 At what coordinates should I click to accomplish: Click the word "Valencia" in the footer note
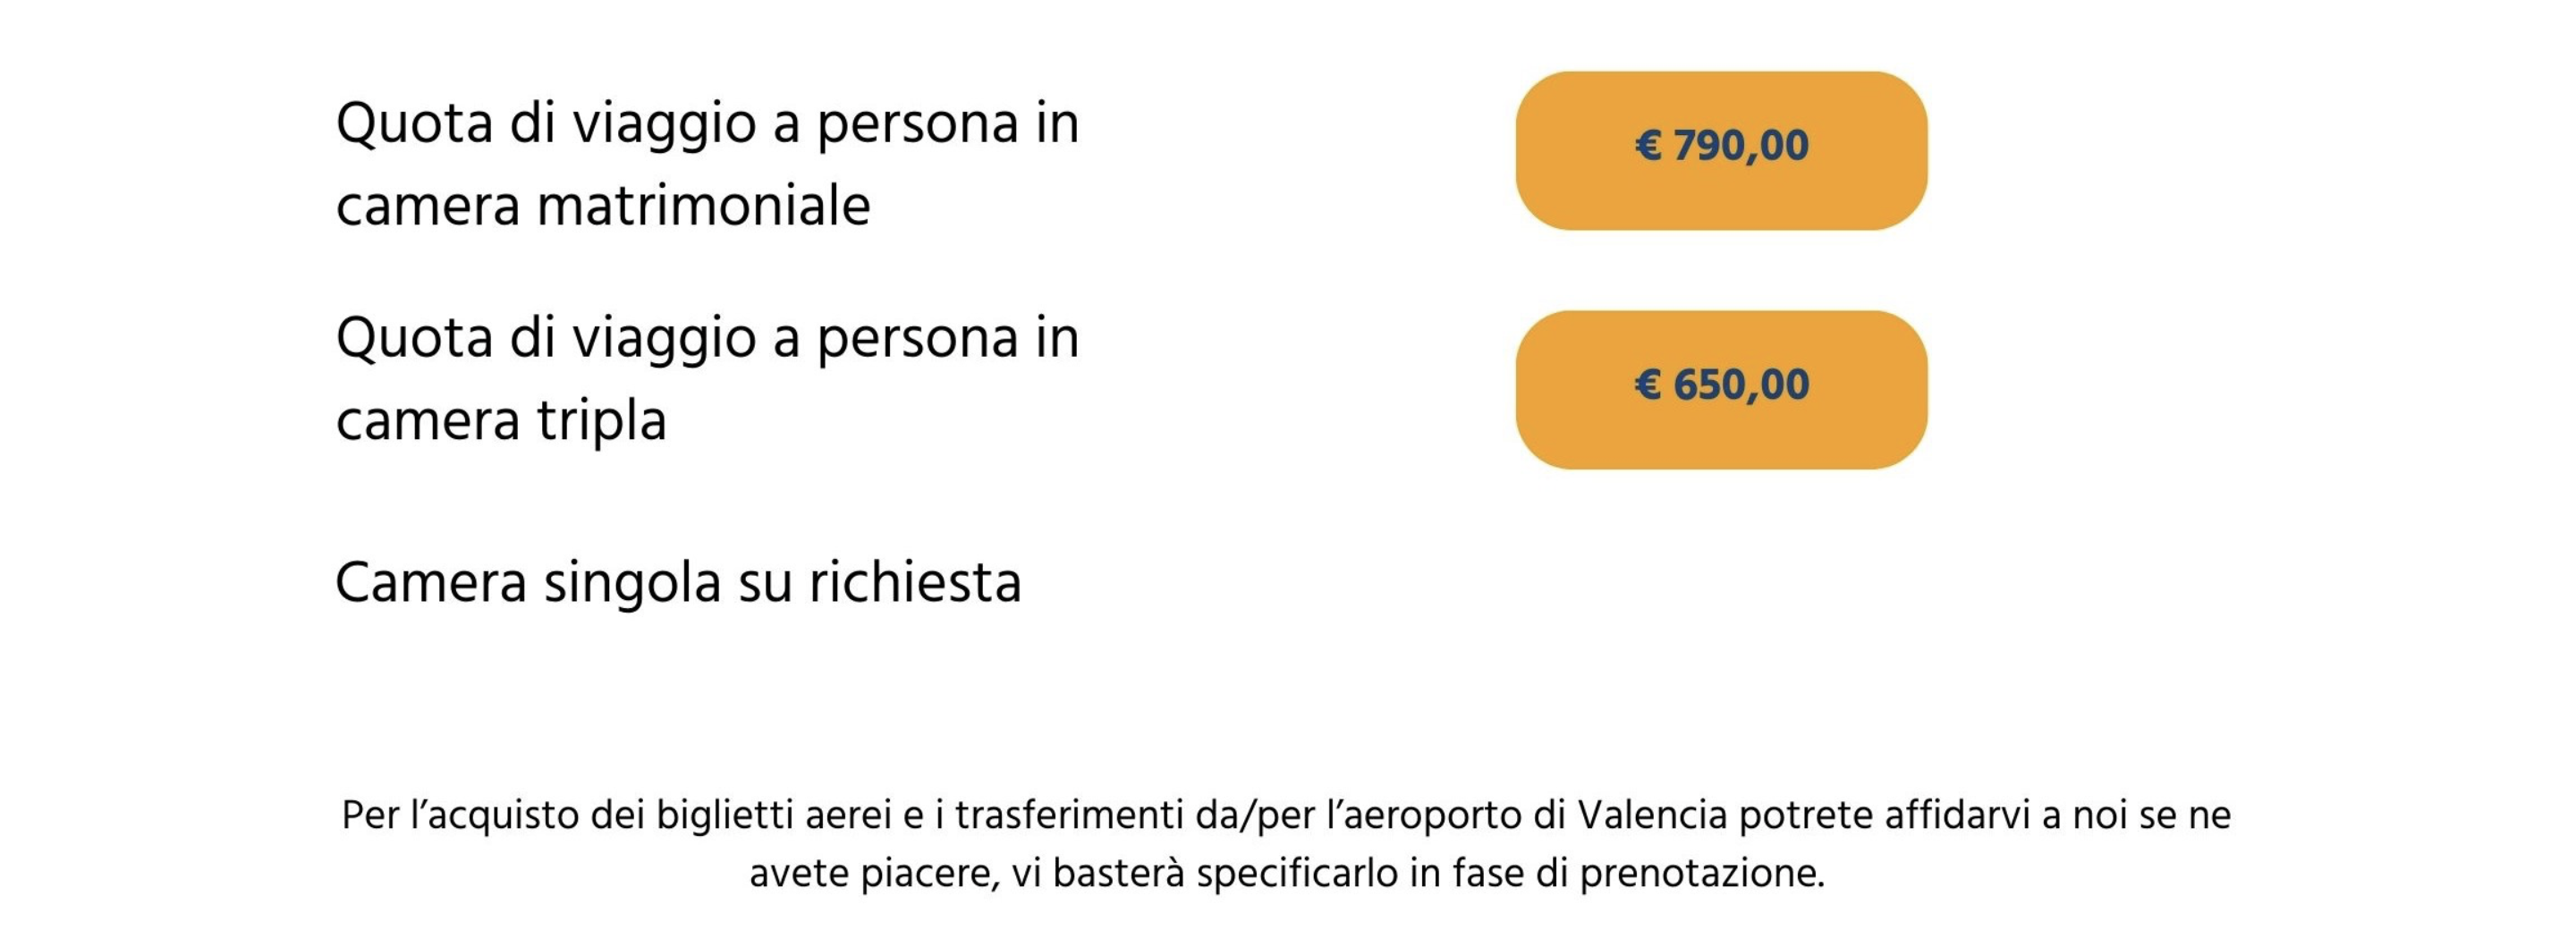click(x=1653, y=816)
